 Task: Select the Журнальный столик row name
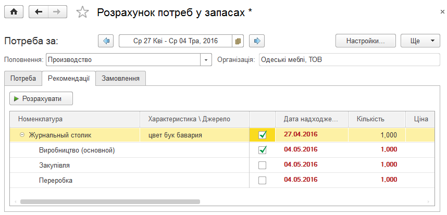coord(60,135)
